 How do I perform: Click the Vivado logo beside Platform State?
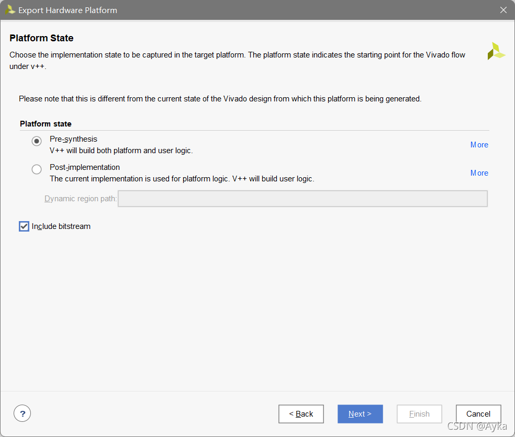(496, 51)
